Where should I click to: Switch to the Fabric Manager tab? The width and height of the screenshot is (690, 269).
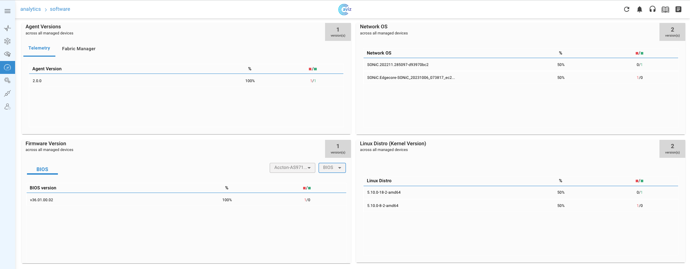coord(79,49)
